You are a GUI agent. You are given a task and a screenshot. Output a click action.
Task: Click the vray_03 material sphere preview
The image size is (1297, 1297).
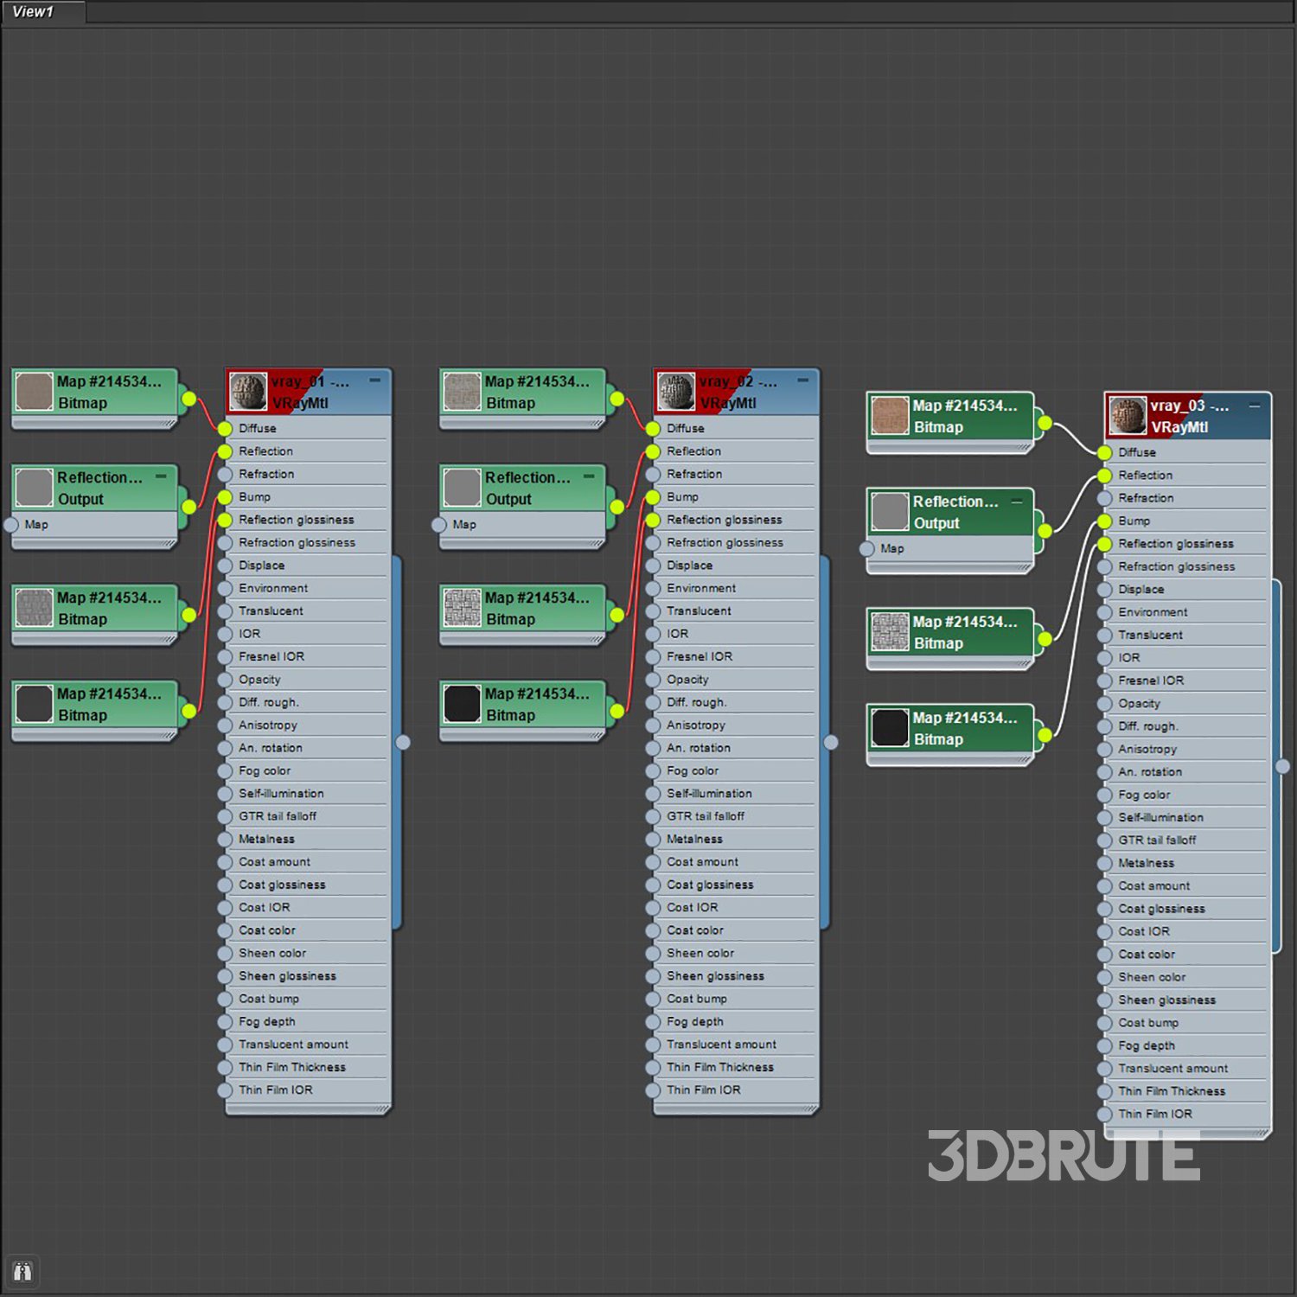tap(1128, 416)
